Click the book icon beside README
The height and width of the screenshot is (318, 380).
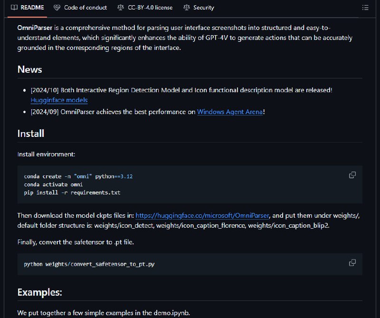coord(14,8)
